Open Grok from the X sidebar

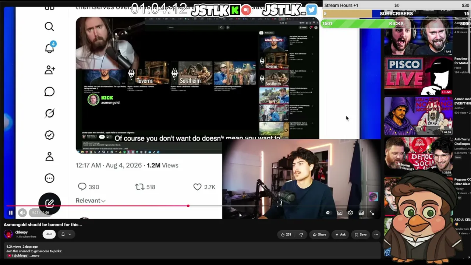(50, 113)
